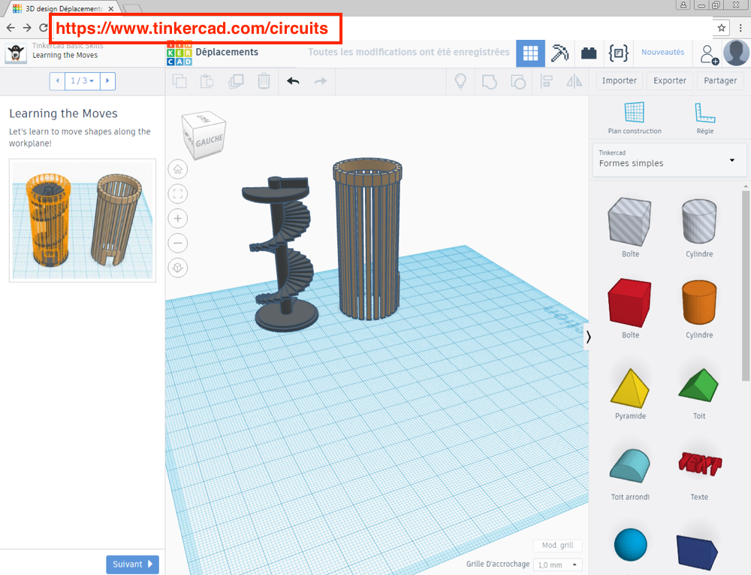
Task: Click the Importer button
Action: (x=620, y=80)
